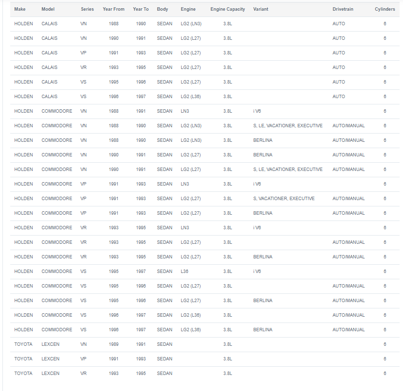Click BERLINA in Commodore VR row

click(x=263, y=257)
